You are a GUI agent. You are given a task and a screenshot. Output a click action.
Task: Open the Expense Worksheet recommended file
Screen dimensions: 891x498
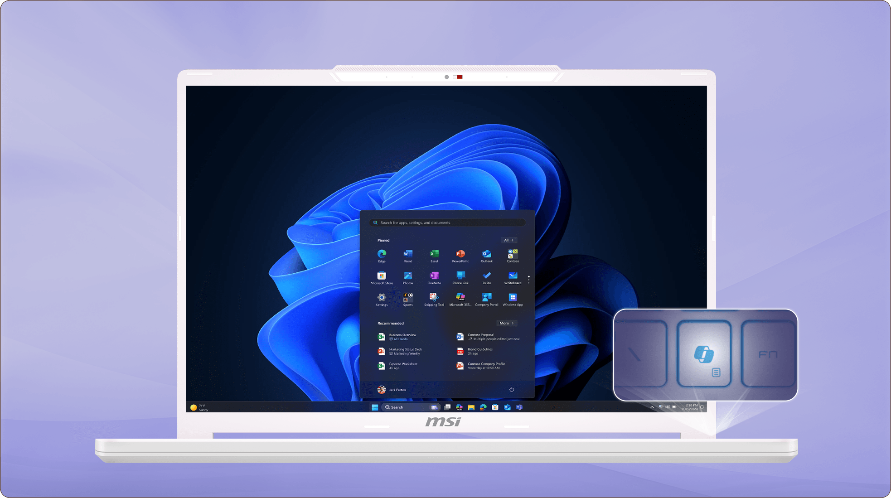click(398, 366)
